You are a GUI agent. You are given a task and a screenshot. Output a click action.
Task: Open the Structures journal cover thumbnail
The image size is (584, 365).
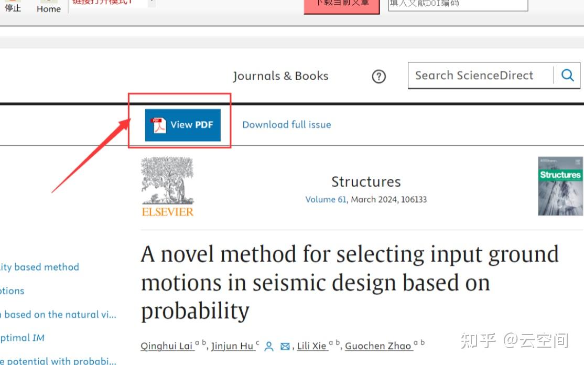click(x=560, y=186)
